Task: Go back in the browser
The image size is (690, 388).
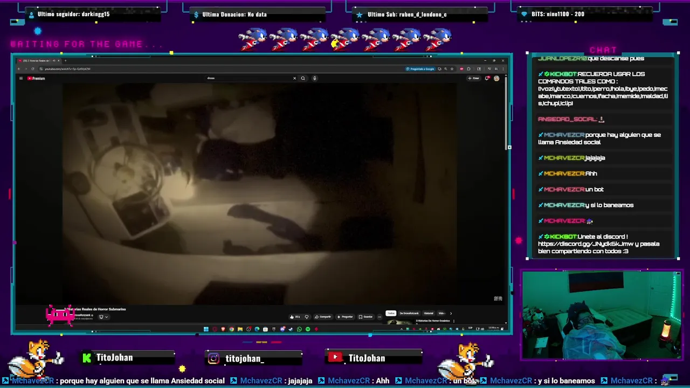Action: [19, 69]
